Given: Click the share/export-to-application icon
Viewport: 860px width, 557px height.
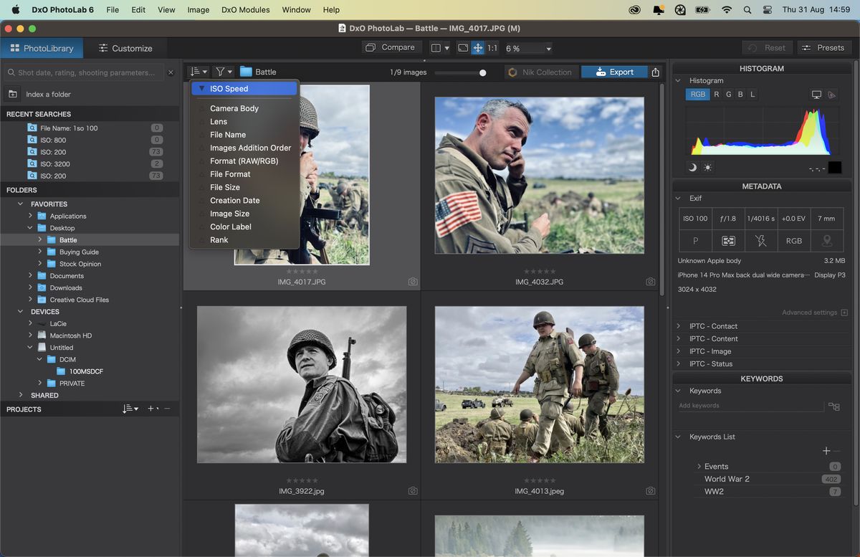Looking at the screenshot, I should click(x=655, y=72).
